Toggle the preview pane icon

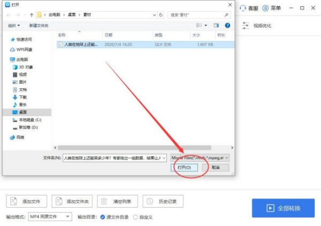coord(216,25)
